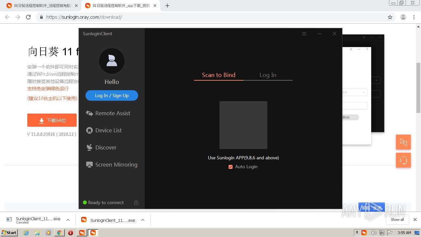The height and width of the screenshot is (237, 421).
Task: Open the Opera icon in taskbar
Action: tap(70, 233)
